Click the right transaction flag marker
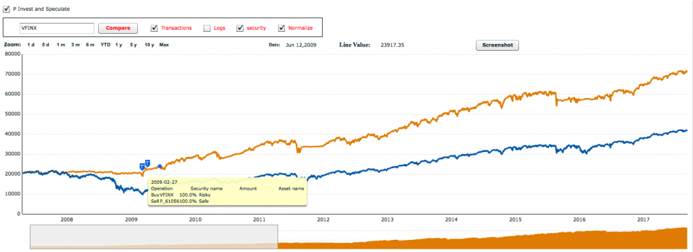 click(147, 163)
